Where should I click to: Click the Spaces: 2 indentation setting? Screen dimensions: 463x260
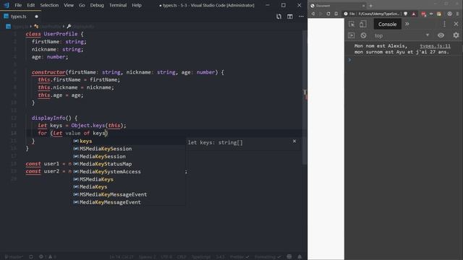tap(147, 257)
